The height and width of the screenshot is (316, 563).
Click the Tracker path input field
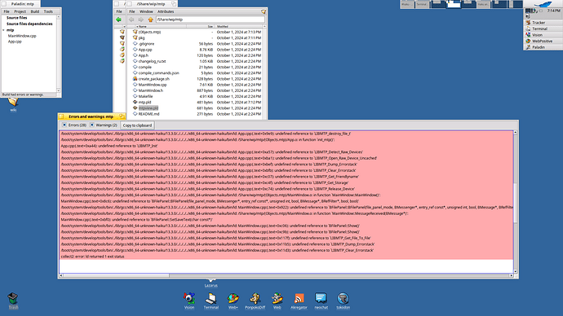[210, 20]
